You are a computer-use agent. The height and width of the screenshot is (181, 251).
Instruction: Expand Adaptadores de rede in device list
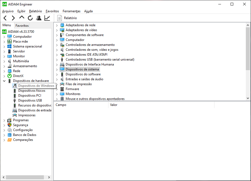[x=57, y=25]
